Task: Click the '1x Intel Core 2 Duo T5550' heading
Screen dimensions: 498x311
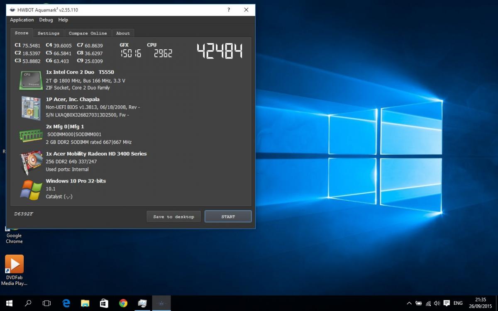Action: pyautogui.click(x=80, y=72)
